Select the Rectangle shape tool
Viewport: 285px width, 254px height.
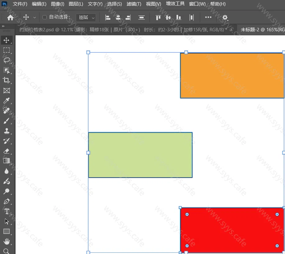[7, 231]
